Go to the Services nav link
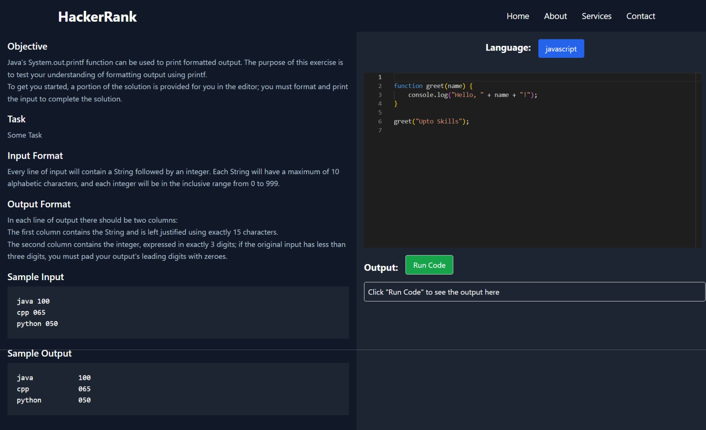 pyautogui.click(x=596, y=16)
